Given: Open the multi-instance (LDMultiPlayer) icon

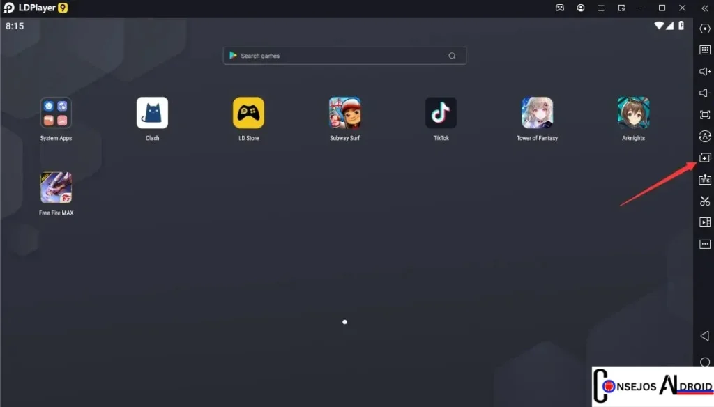Looking at the screenshot, I should click(x=704, y=158).
